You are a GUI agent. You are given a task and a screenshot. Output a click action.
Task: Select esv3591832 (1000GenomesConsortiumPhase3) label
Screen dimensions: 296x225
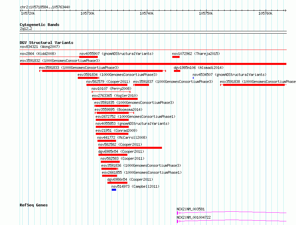tap(60, 61)
